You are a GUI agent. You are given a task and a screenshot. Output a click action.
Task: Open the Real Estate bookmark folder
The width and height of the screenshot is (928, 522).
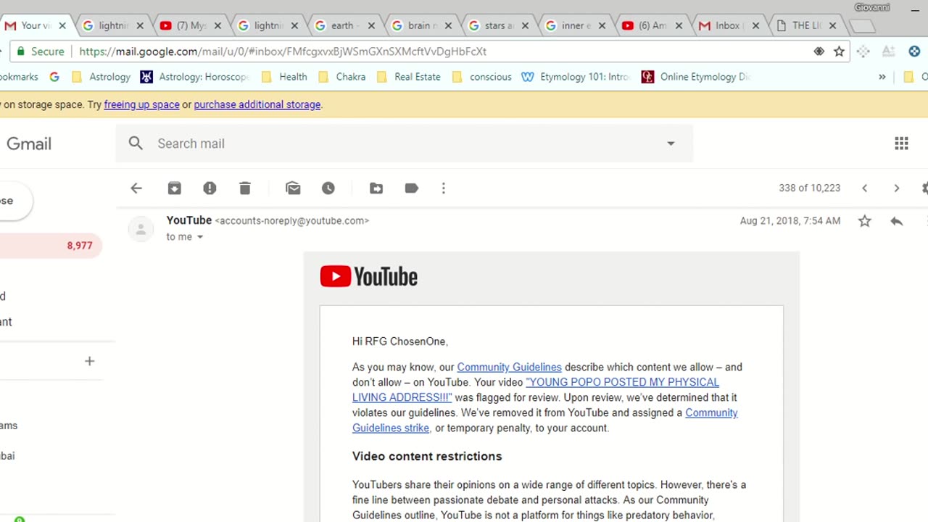(409, 77)
